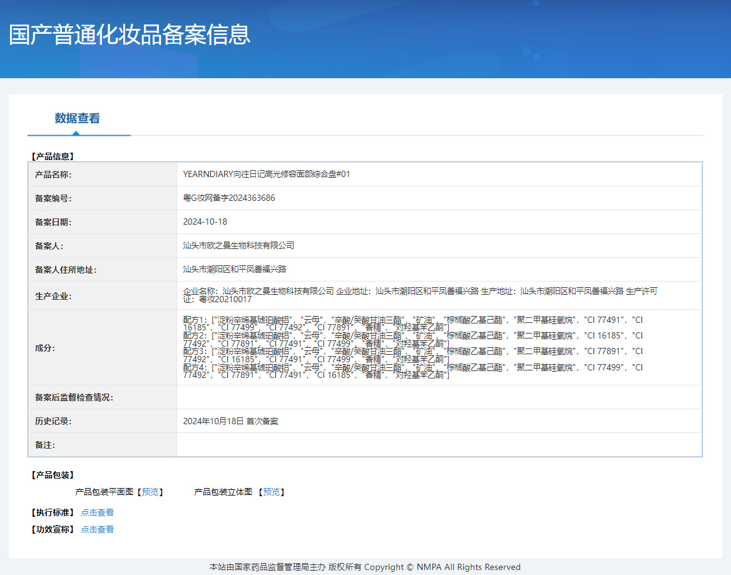This screenshot has width=731, height=575.
Task: Click the 【产品信息】 section heading
Action: click(52, 156)
